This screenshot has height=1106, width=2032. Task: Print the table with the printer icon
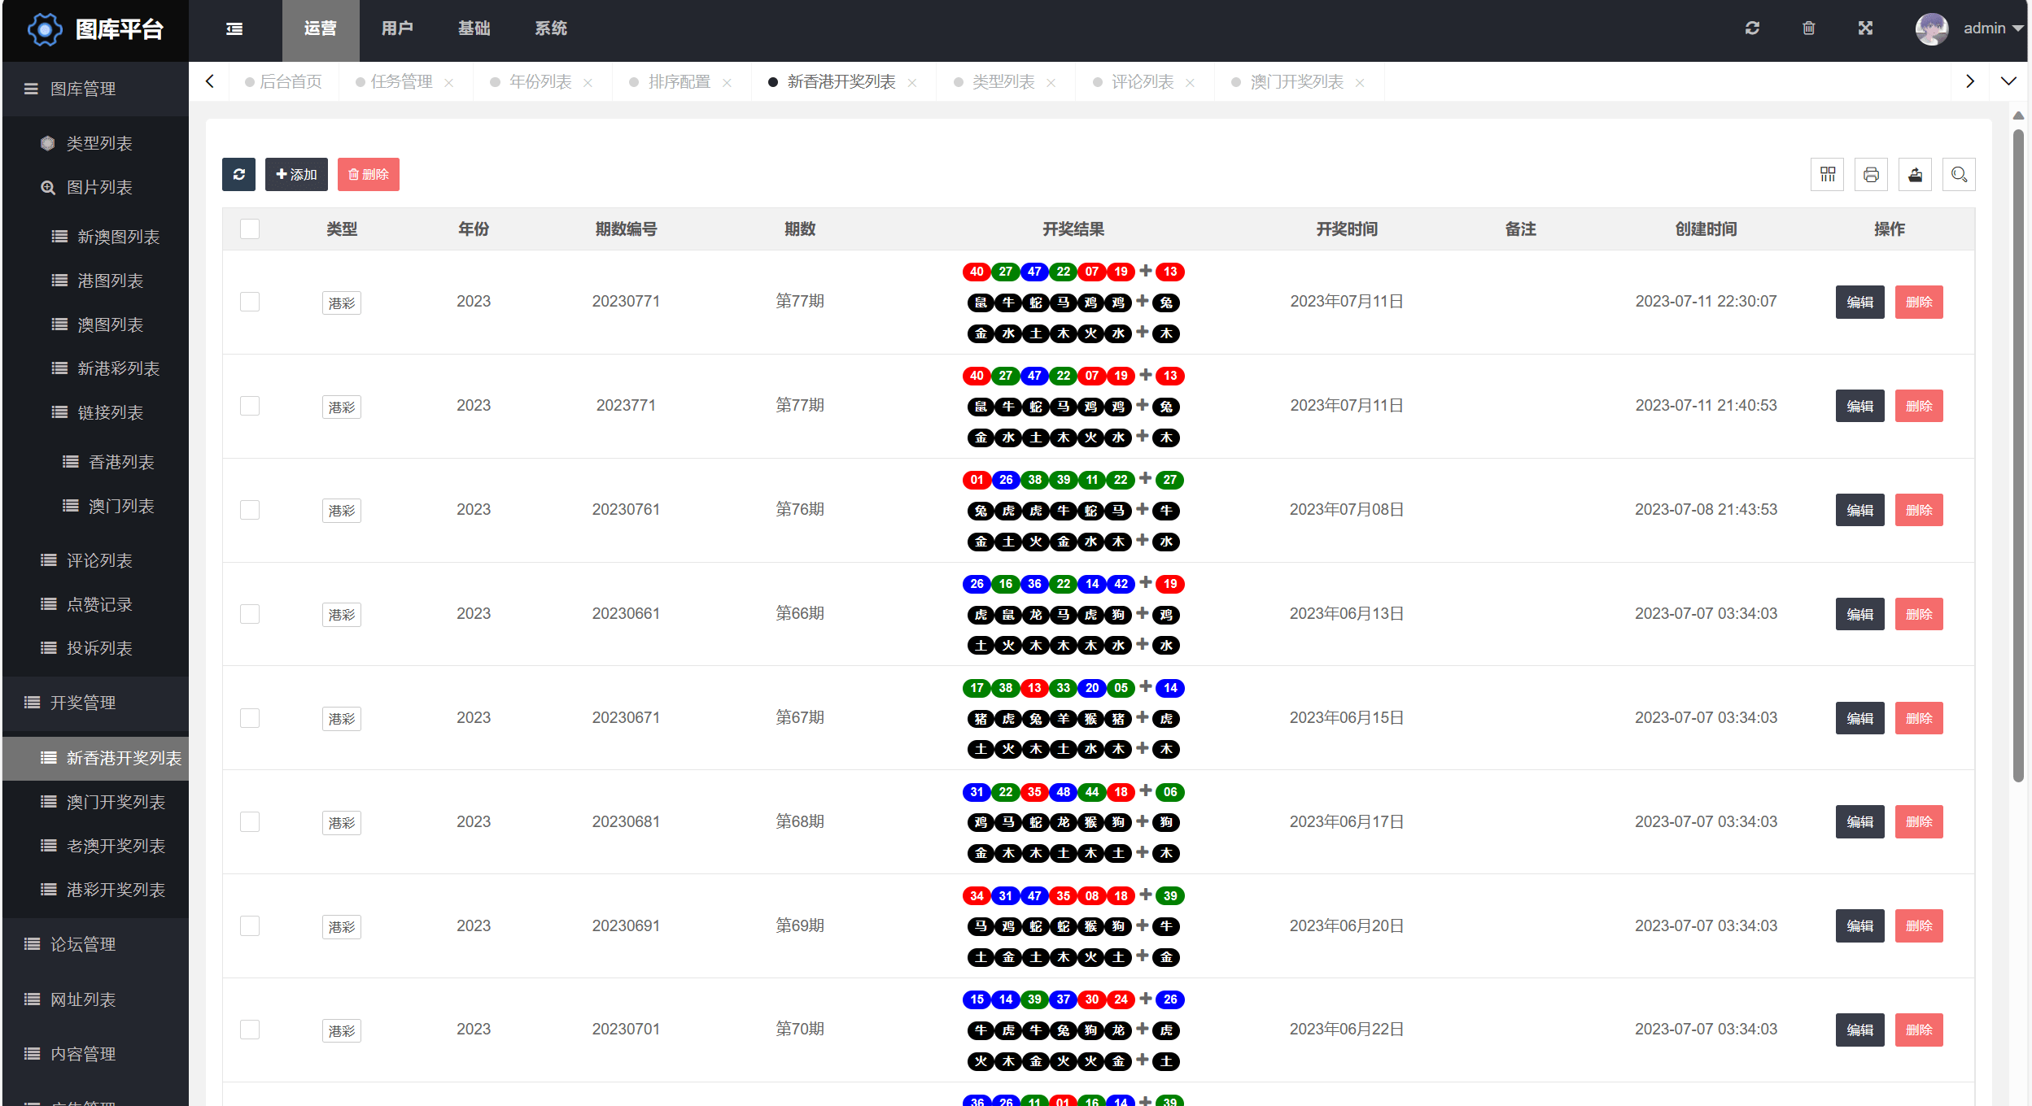[x=1871, y=174]
